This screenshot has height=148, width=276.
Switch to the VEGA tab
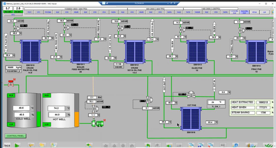(x=254, y=12)
